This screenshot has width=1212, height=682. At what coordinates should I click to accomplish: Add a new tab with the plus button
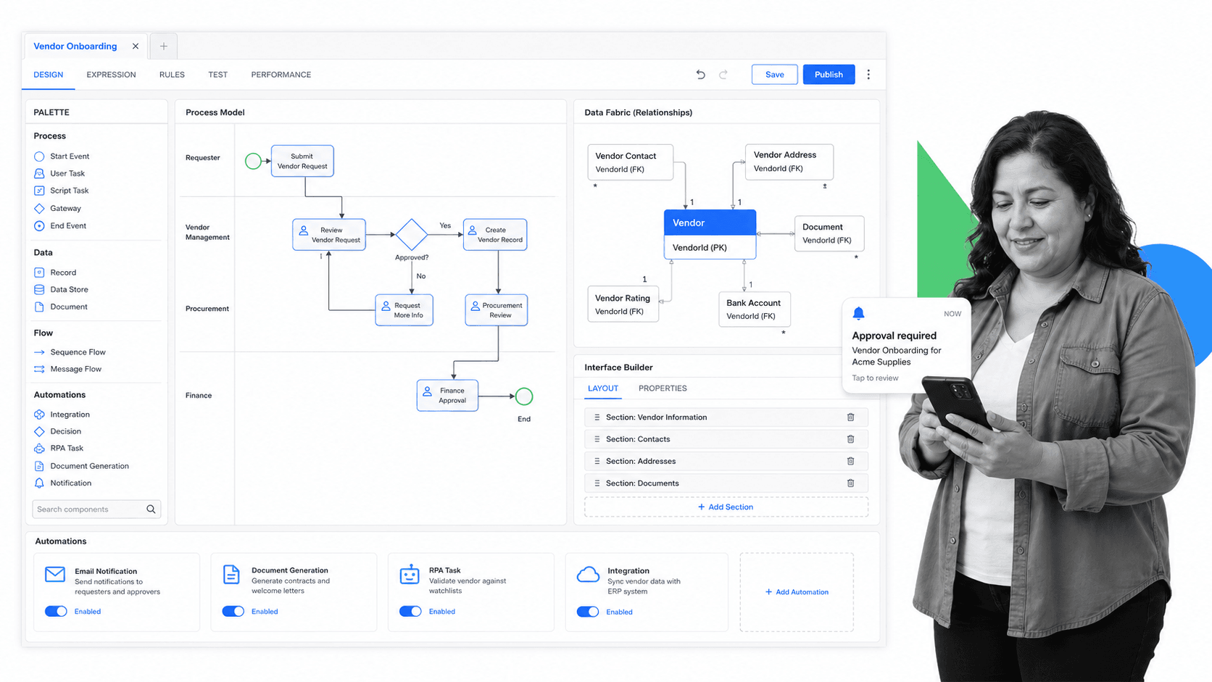click(164, 46)
